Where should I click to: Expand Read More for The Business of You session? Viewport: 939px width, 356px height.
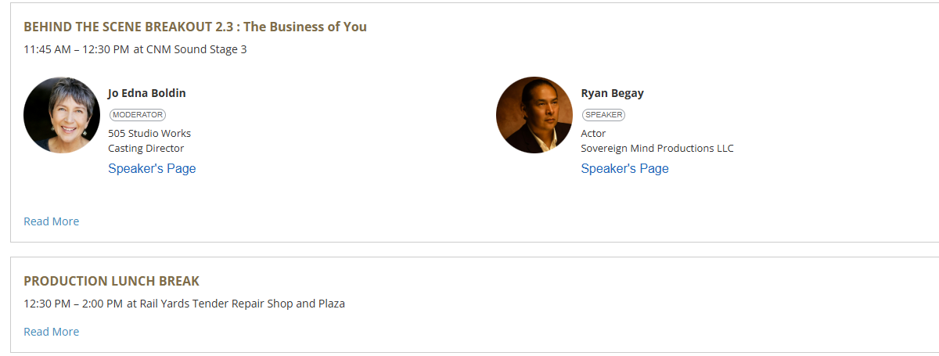tap(52, 221)
